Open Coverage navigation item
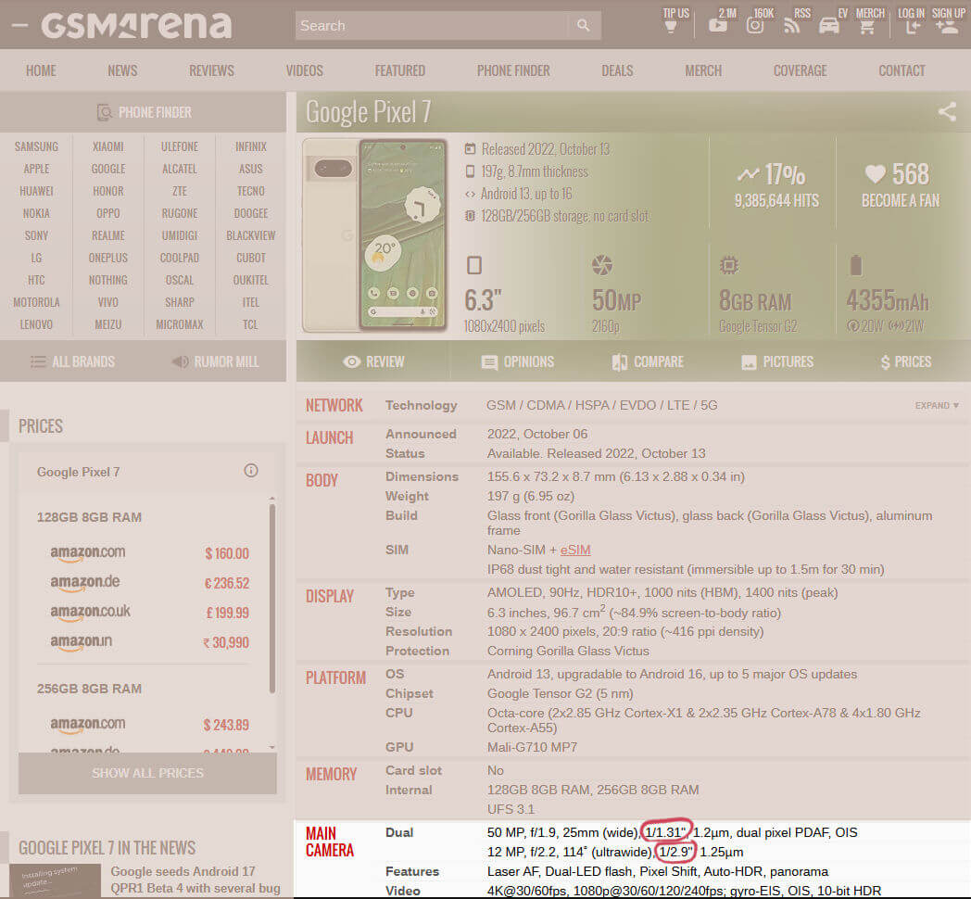Viewport: 971px width, 899px height. click(x=801, y=70)
